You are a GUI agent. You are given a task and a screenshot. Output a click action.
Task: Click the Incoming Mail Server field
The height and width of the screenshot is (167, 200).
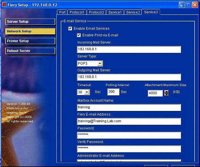point(129,49)
